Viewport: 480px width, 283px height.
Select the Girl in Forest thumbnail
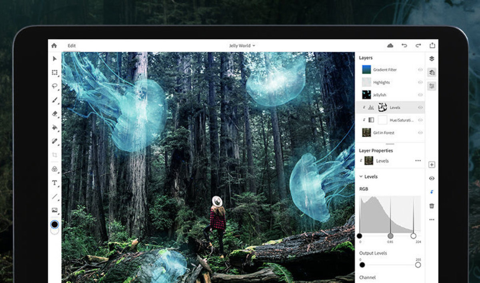point(366,133)
